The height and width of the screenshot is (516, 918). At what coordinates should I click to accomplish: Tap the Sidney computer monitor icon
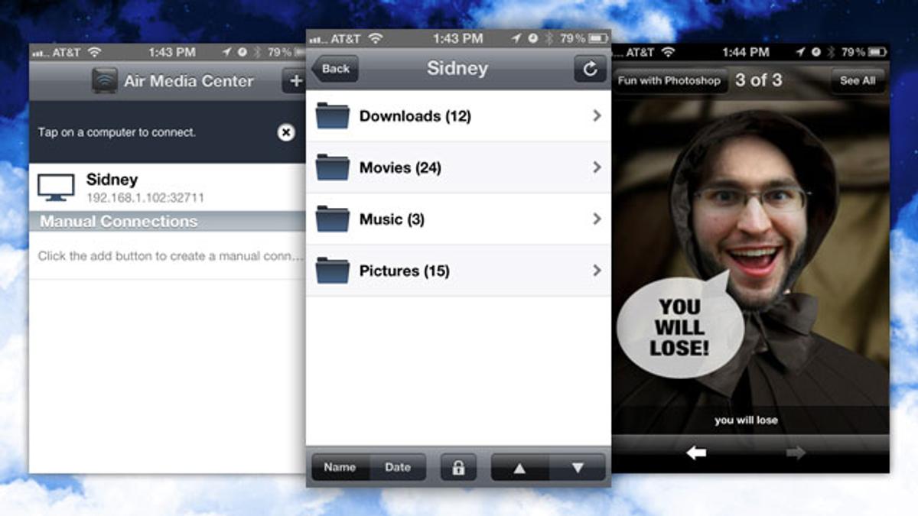tap(56, 187)
